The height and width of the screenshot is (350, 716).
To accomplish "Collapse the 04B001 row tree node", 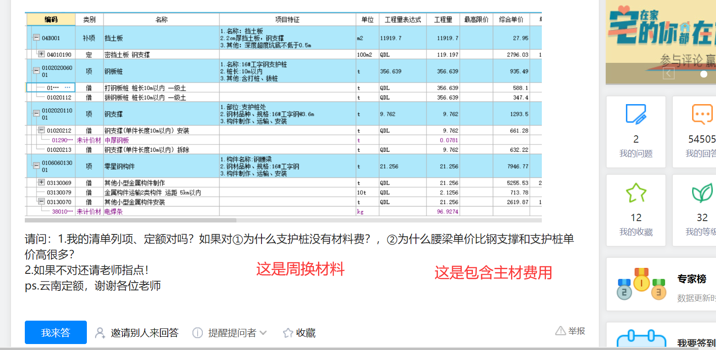I will click(36, 38).
